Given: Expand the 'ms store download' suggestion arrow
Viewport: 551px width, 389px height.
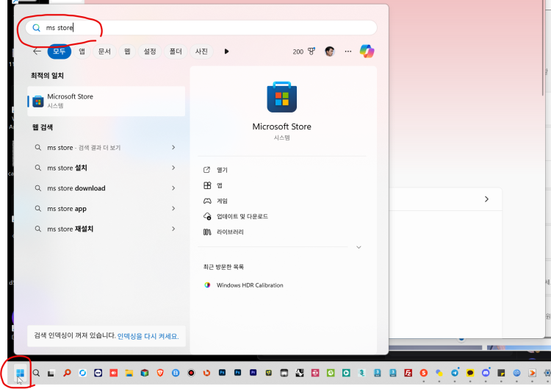Looking at the screenshot, I should click(173, 188).
